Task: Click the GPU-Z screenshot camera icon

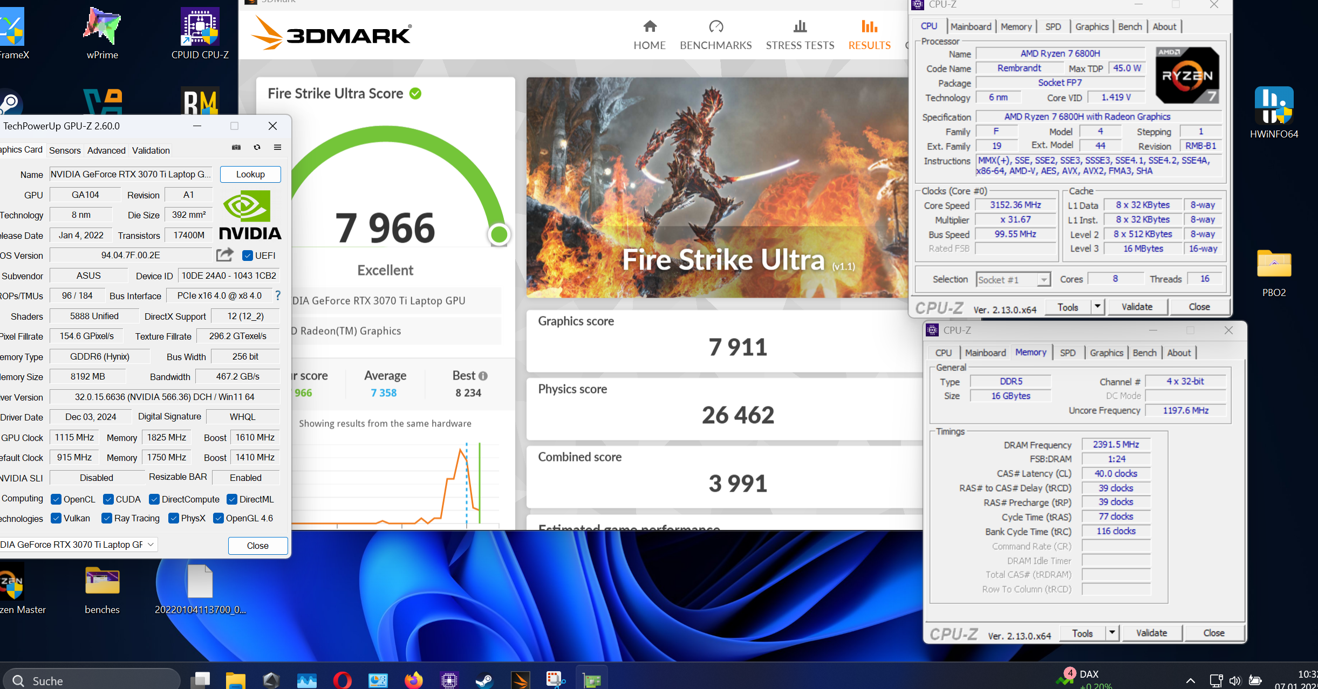Action: pos(236,147)
